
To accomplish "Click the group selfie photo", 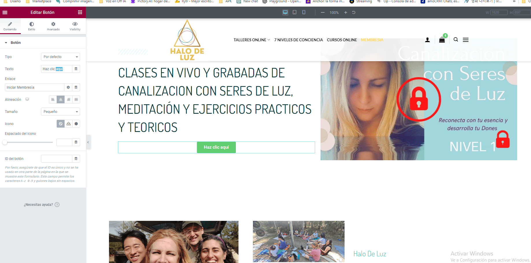I will [174, 242].
